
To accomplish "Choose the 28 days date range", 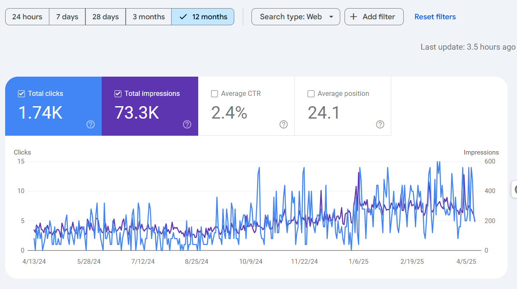I will (105, 17).
